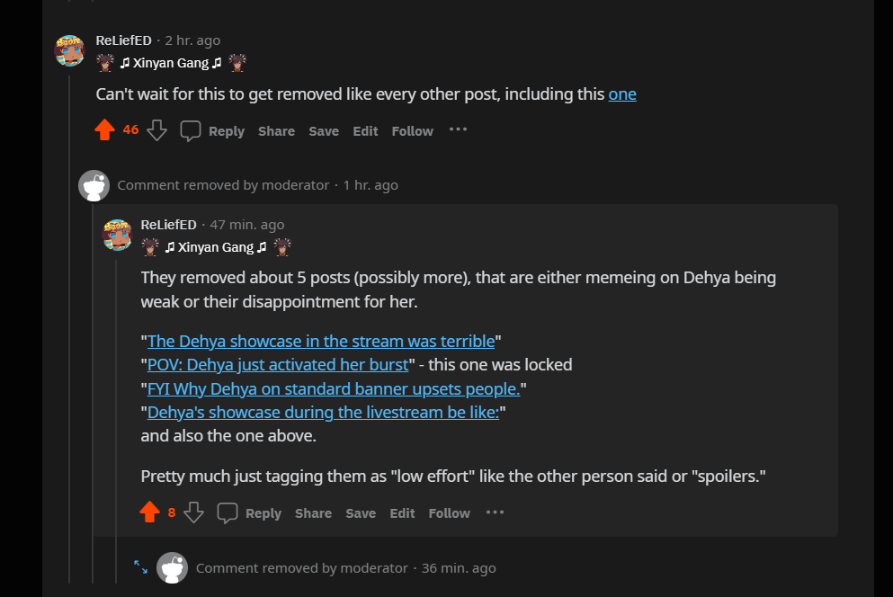This screenshot has width=893, height=597.
Task: Open the "POV: Dehya just activated her burst" link
Action: 279,364
